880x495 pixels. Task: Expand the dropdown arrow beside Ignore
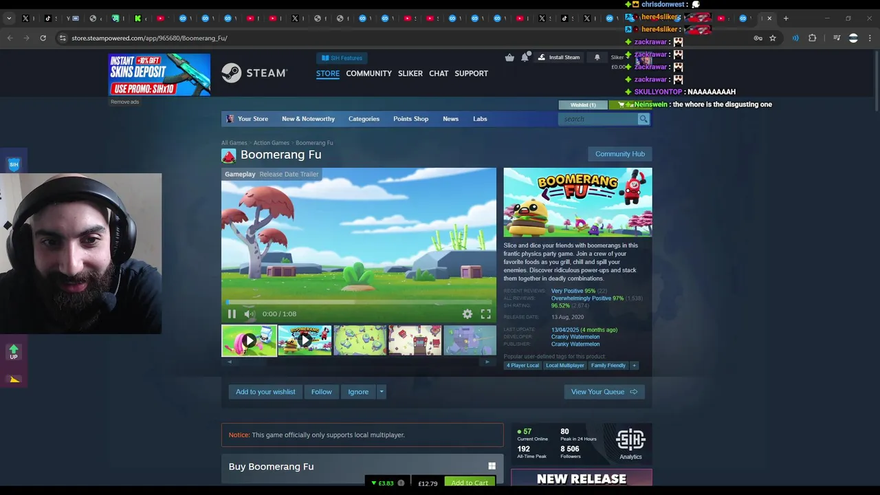pos(382,392)
